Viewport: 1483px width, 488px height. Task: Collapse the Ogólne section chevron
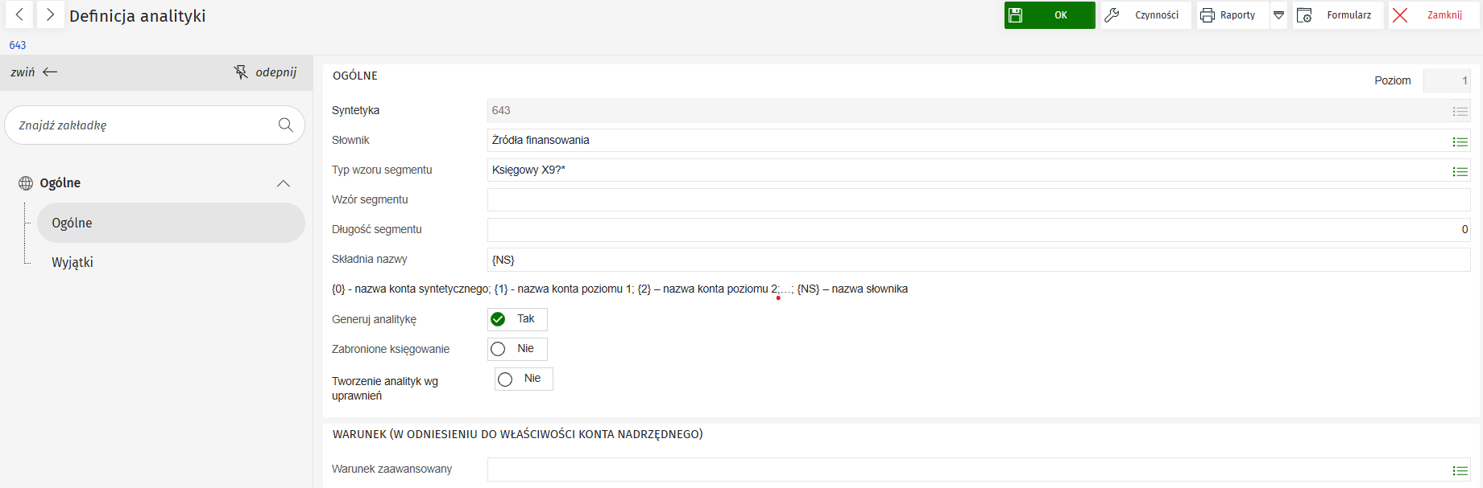283,183
